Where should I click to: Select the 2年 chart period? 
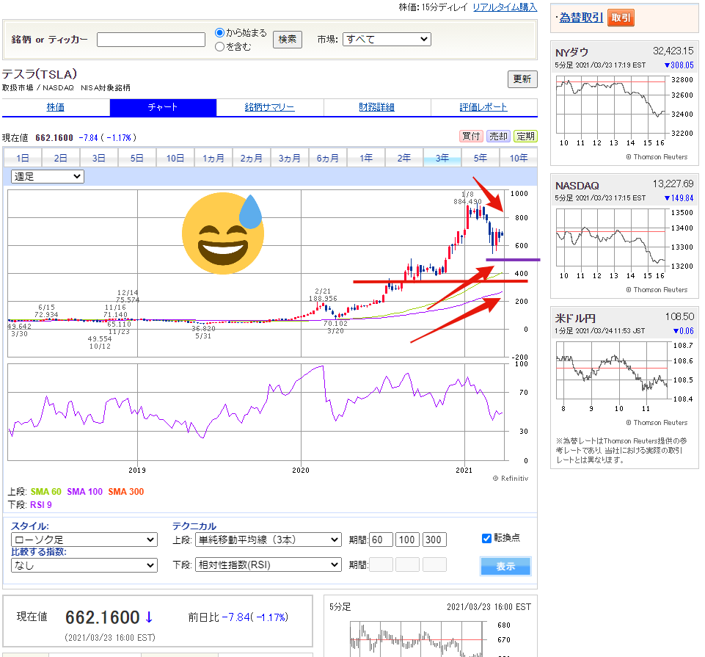(404, 158)
